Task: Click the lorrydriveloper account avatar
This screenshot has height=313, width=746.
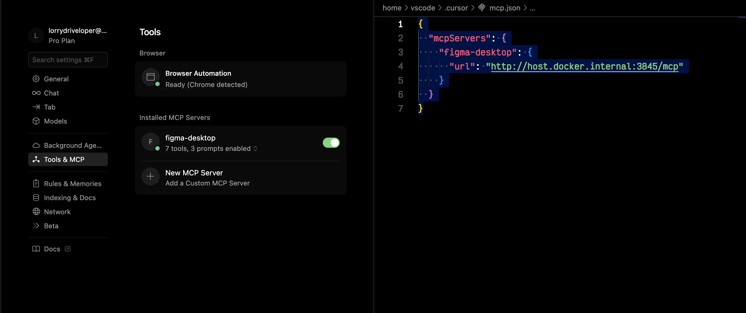Action: tap(36, 35)
